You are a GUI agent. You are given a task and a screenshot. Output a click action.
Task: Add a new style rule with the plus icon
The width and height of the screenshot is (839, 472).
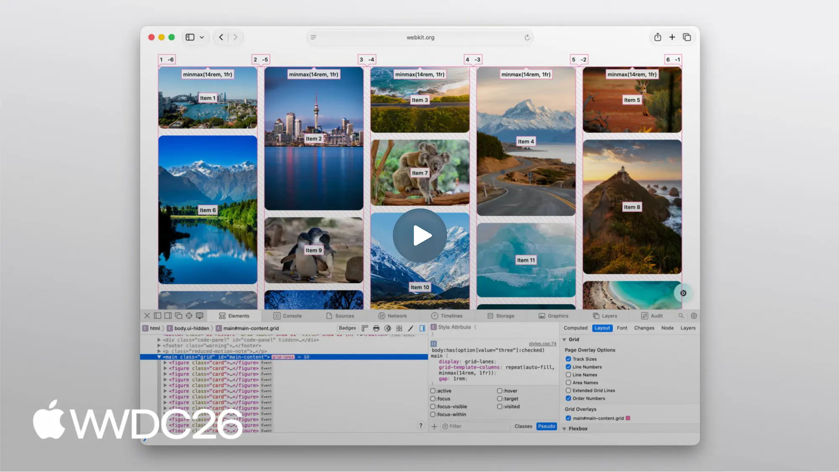coord(434,426)
